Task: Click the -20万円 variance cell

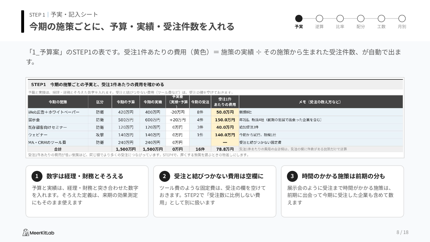Action: [x=177, y=112]
